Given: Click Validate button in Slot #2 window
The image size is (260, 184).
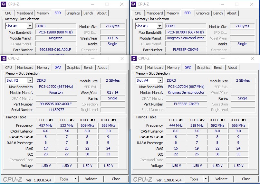Looking at the screenshot, I should [91, 179].
